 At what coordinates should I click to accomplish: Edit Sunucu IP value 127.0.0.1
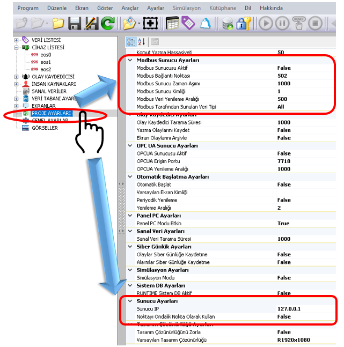[x=306, y=309]
